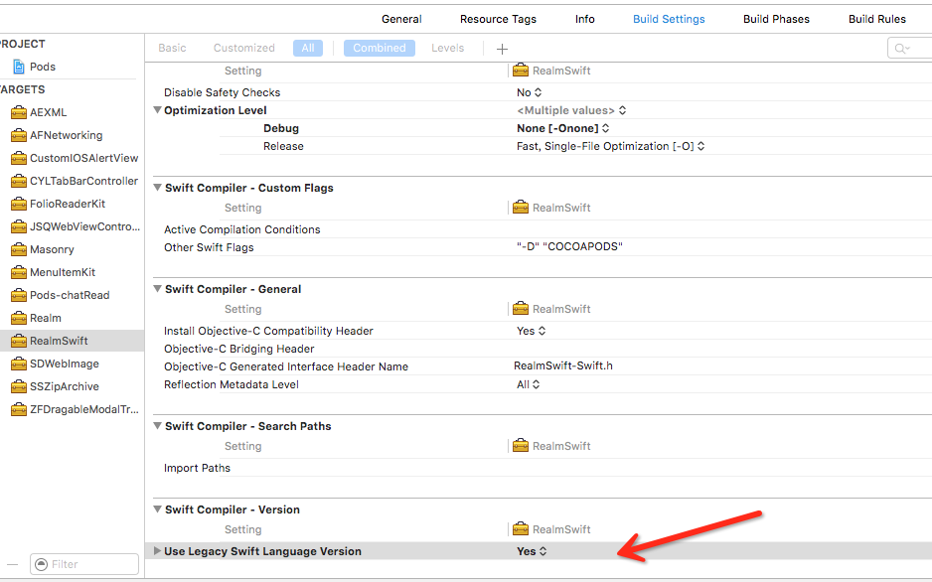Collapse Swift Compiler - Version section
The width and height of the screenshot is (932, 582).
158,509
